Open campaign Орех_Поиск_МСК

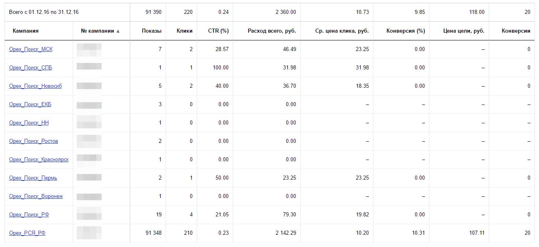(31, 49)
